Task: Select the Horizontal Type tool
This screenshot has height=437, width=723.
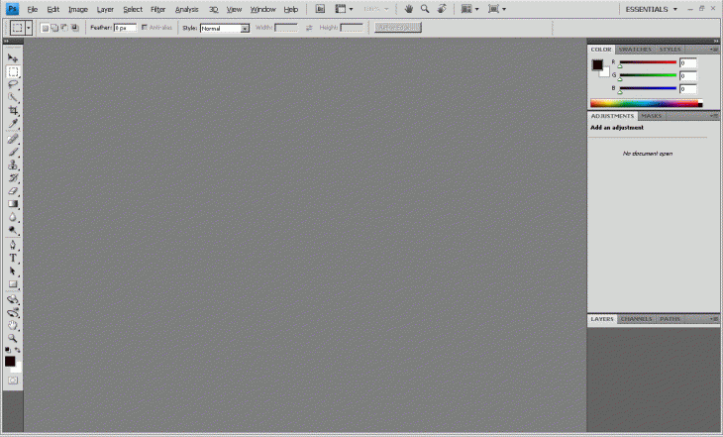Action: point(13,257)
